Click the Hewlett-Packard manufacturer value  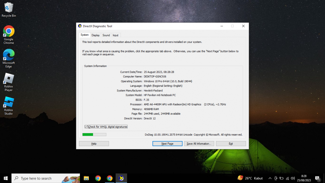[153, 91]
